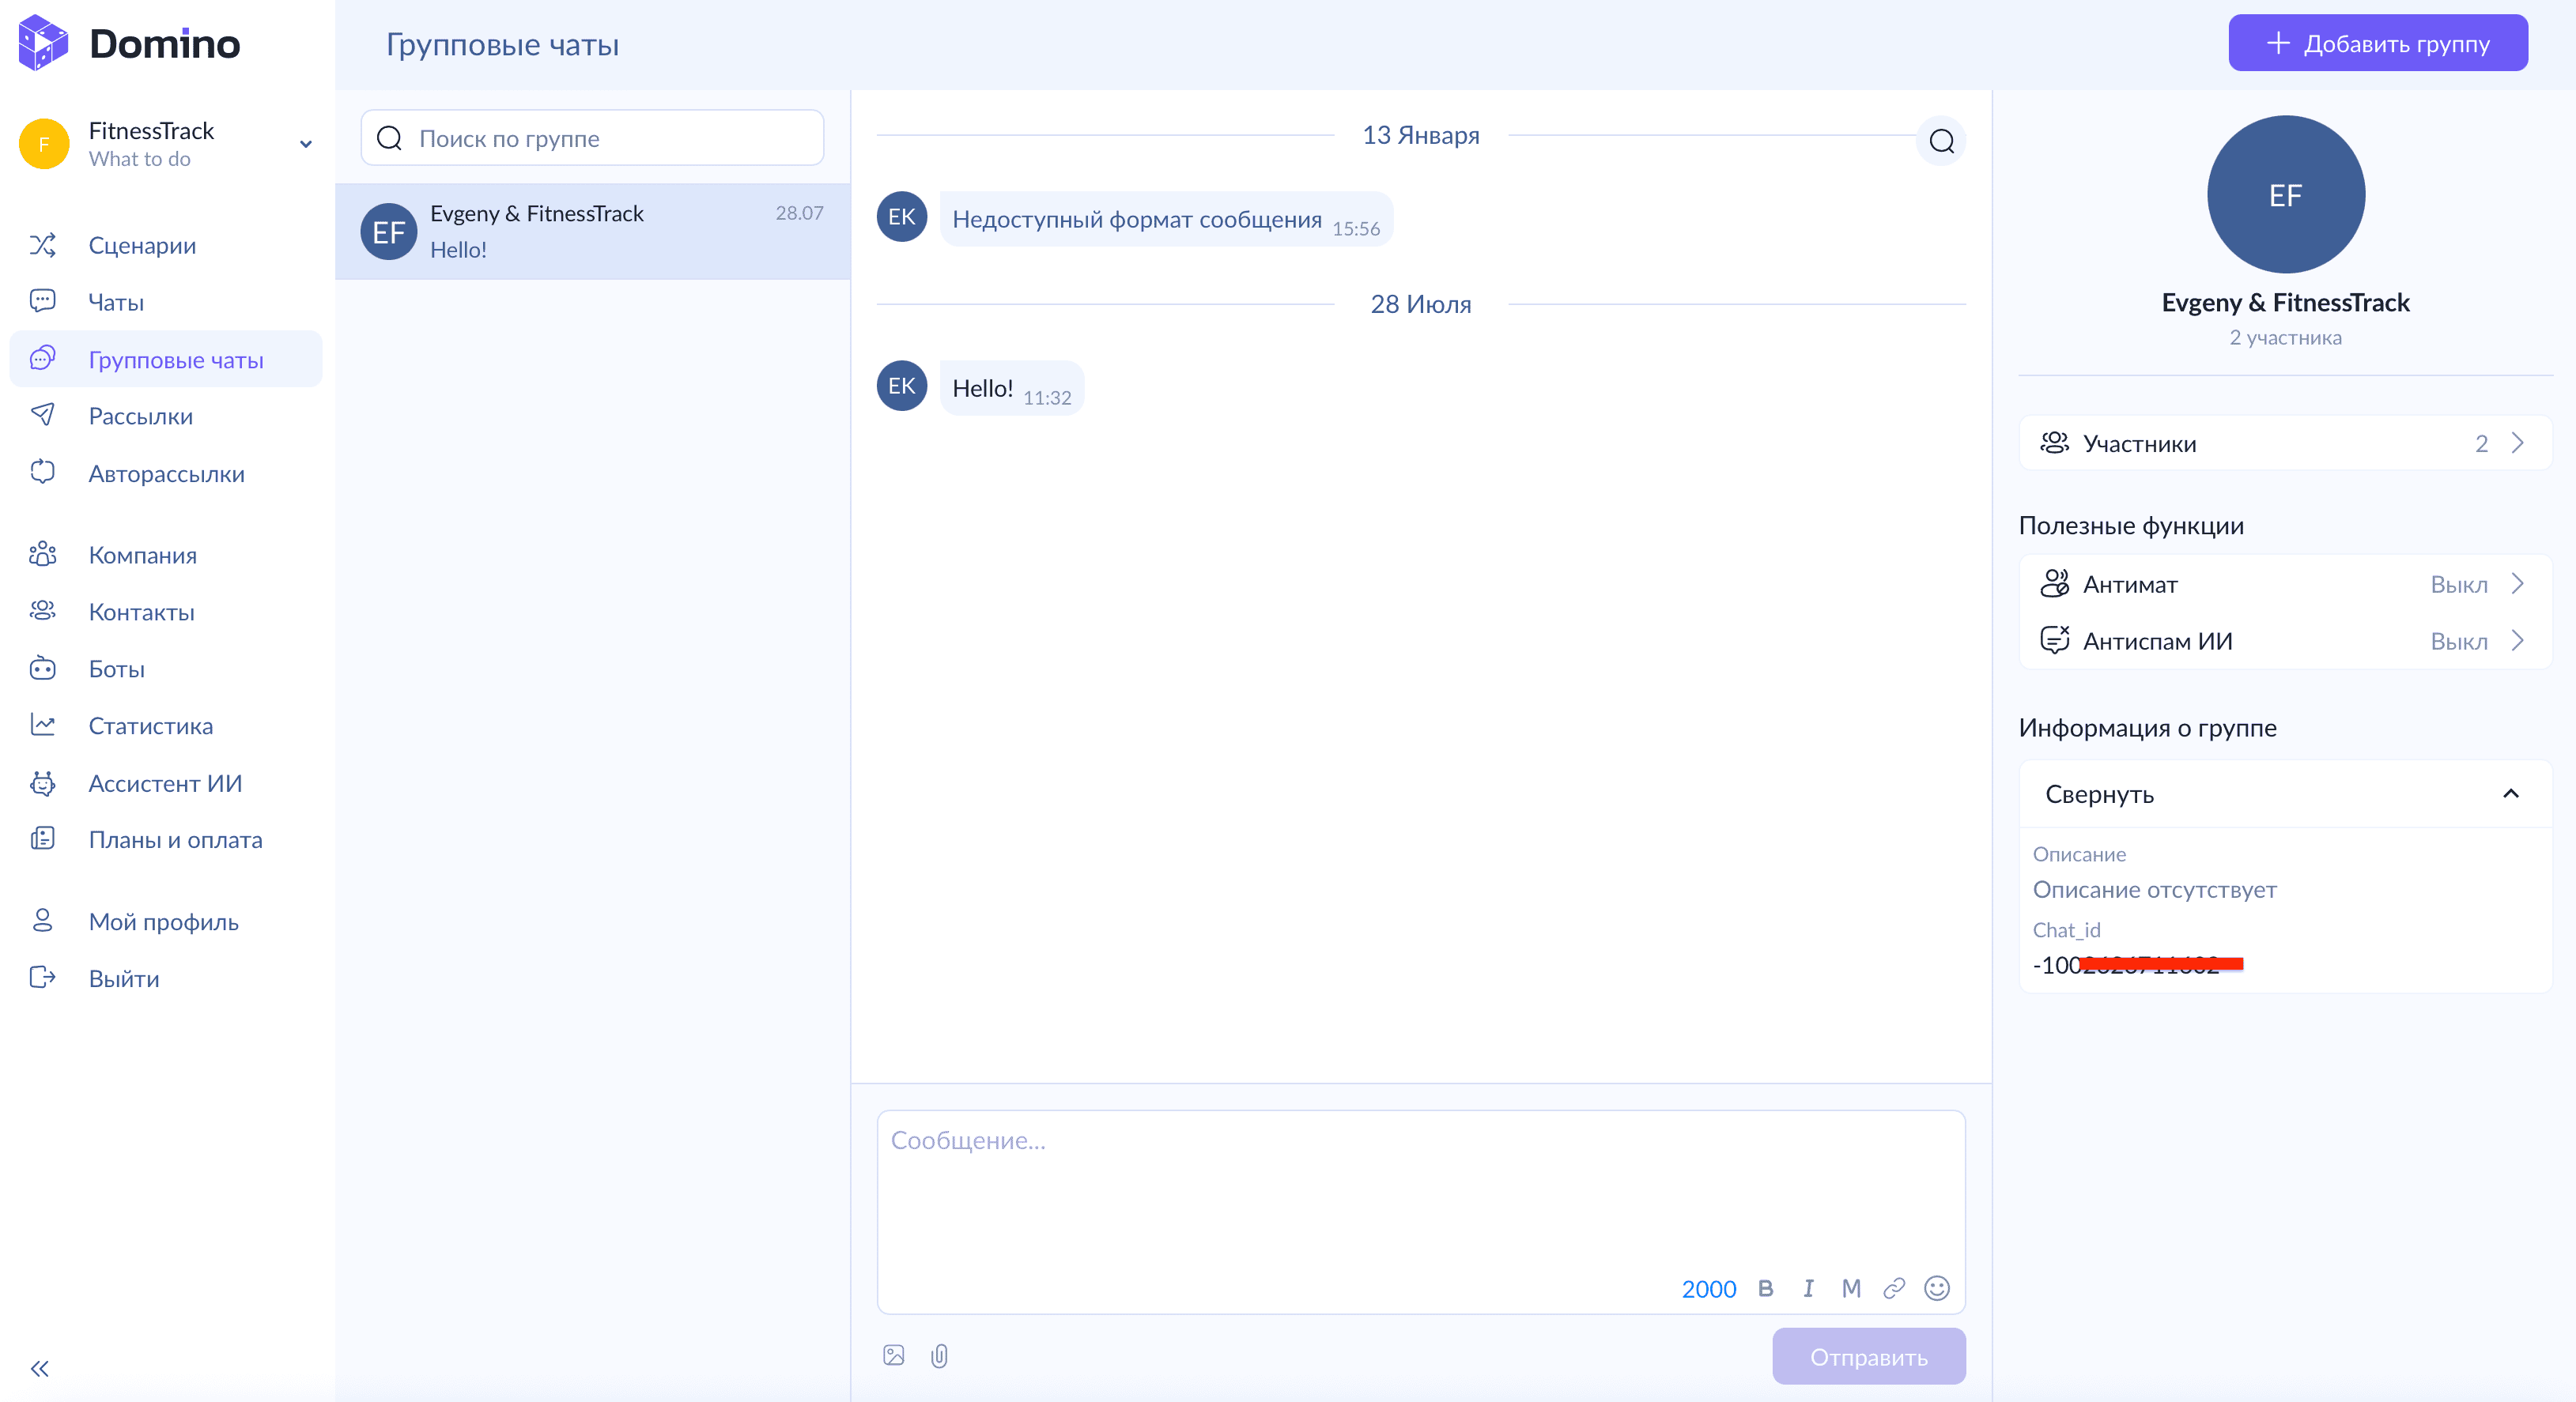The width and height of the screenshot is (2576, 1402).
Task: Open Антиспам ИИ settings via chevron
Action: click(x=2518, y=641)
